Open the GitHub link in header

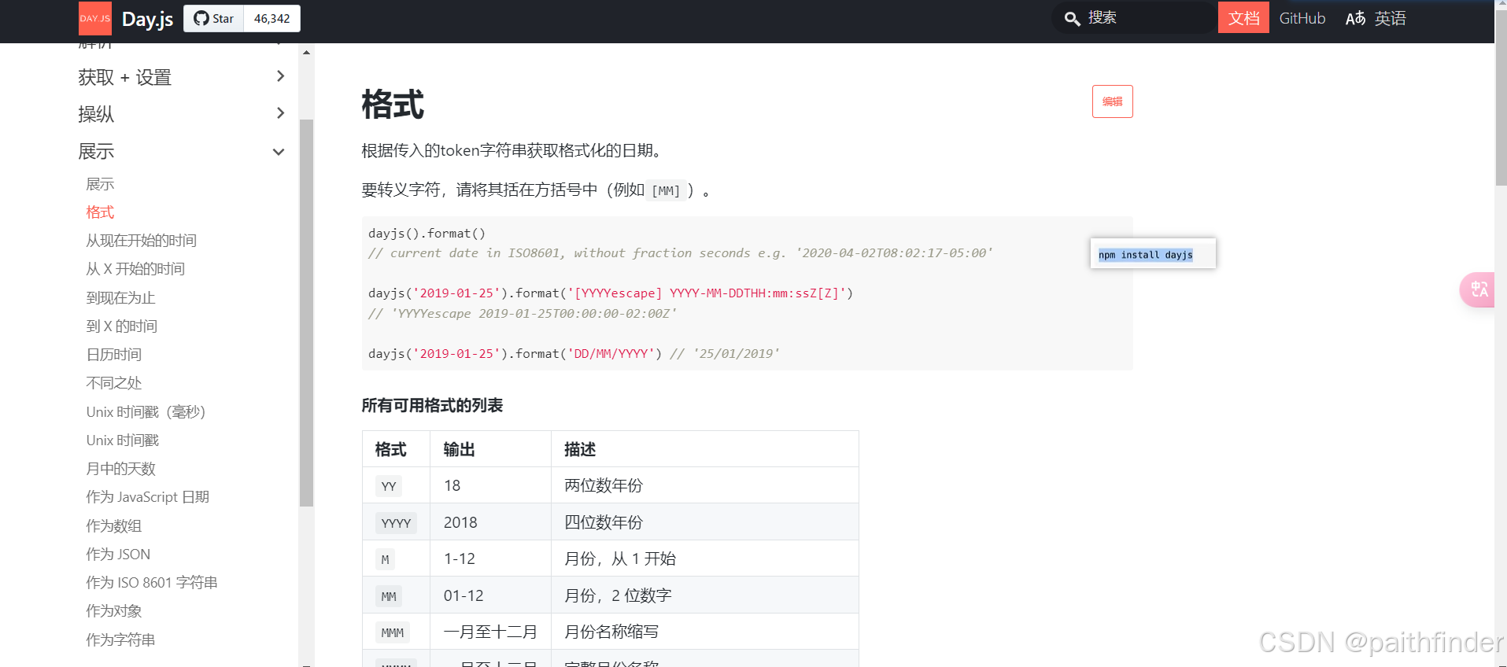point(1302,18)
